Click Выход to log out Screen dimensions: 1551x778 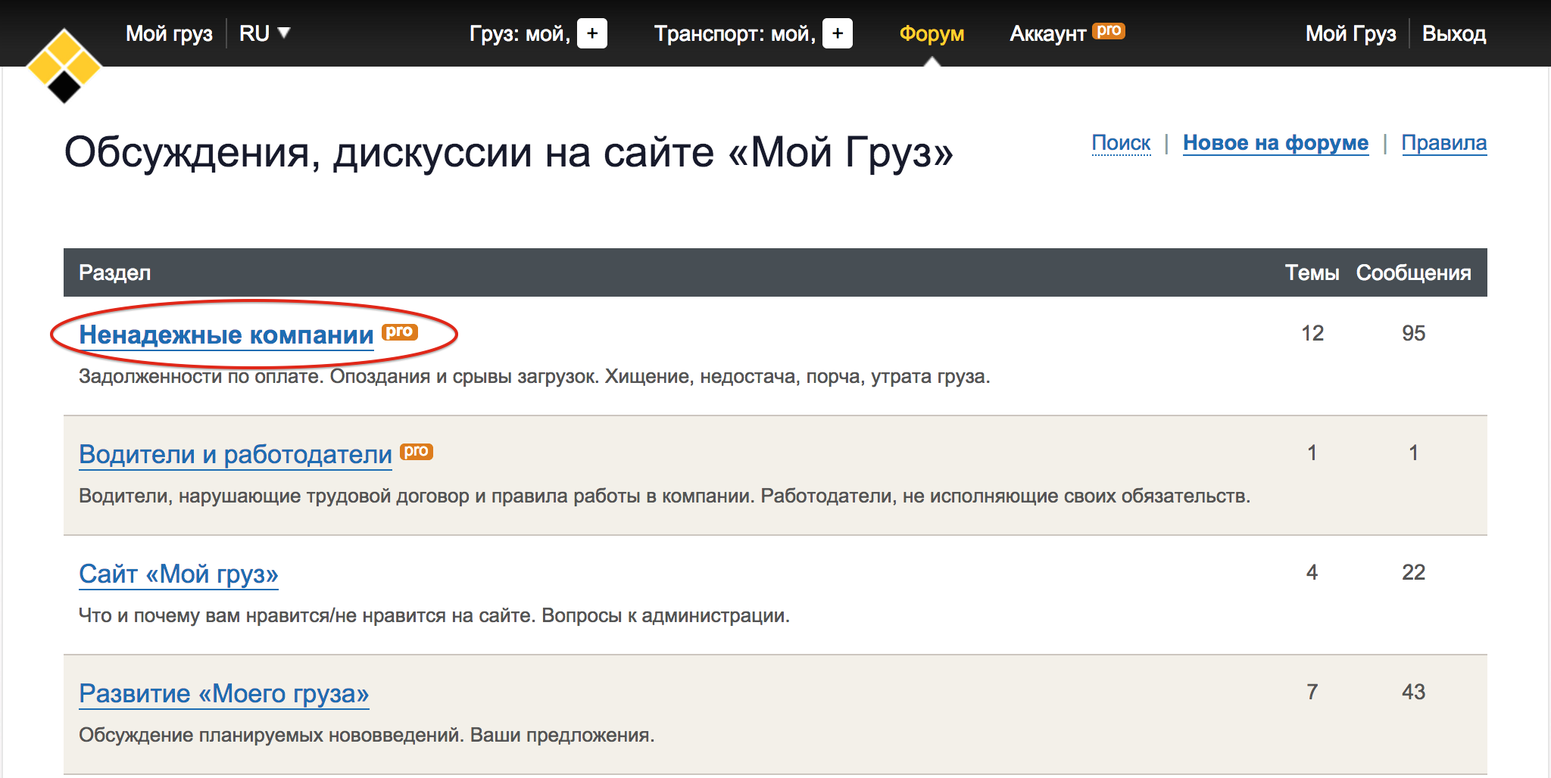point(1454,33)
